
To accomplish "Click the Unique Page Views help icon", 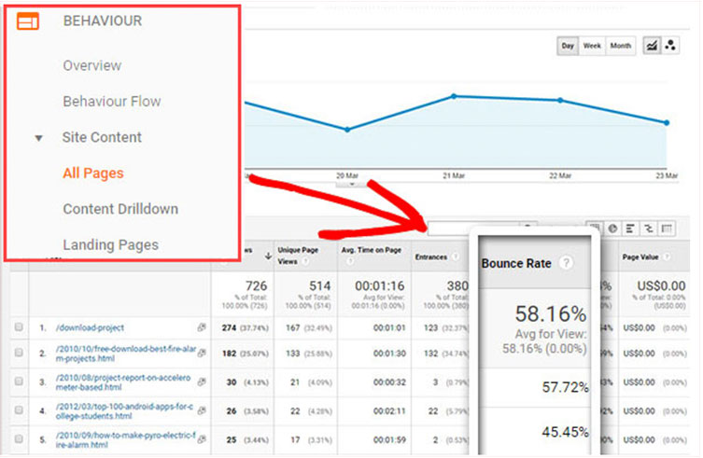I will click(305, 261).
